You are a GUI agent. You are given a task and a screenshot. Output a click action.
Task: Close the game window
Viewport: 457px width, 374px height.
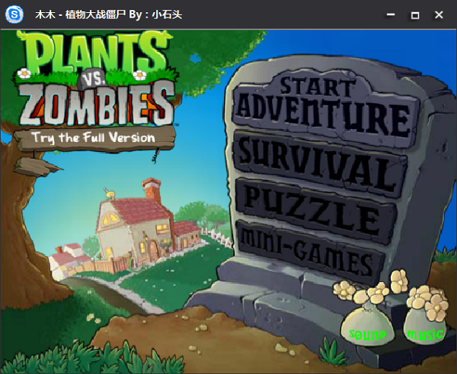point(439,14)
